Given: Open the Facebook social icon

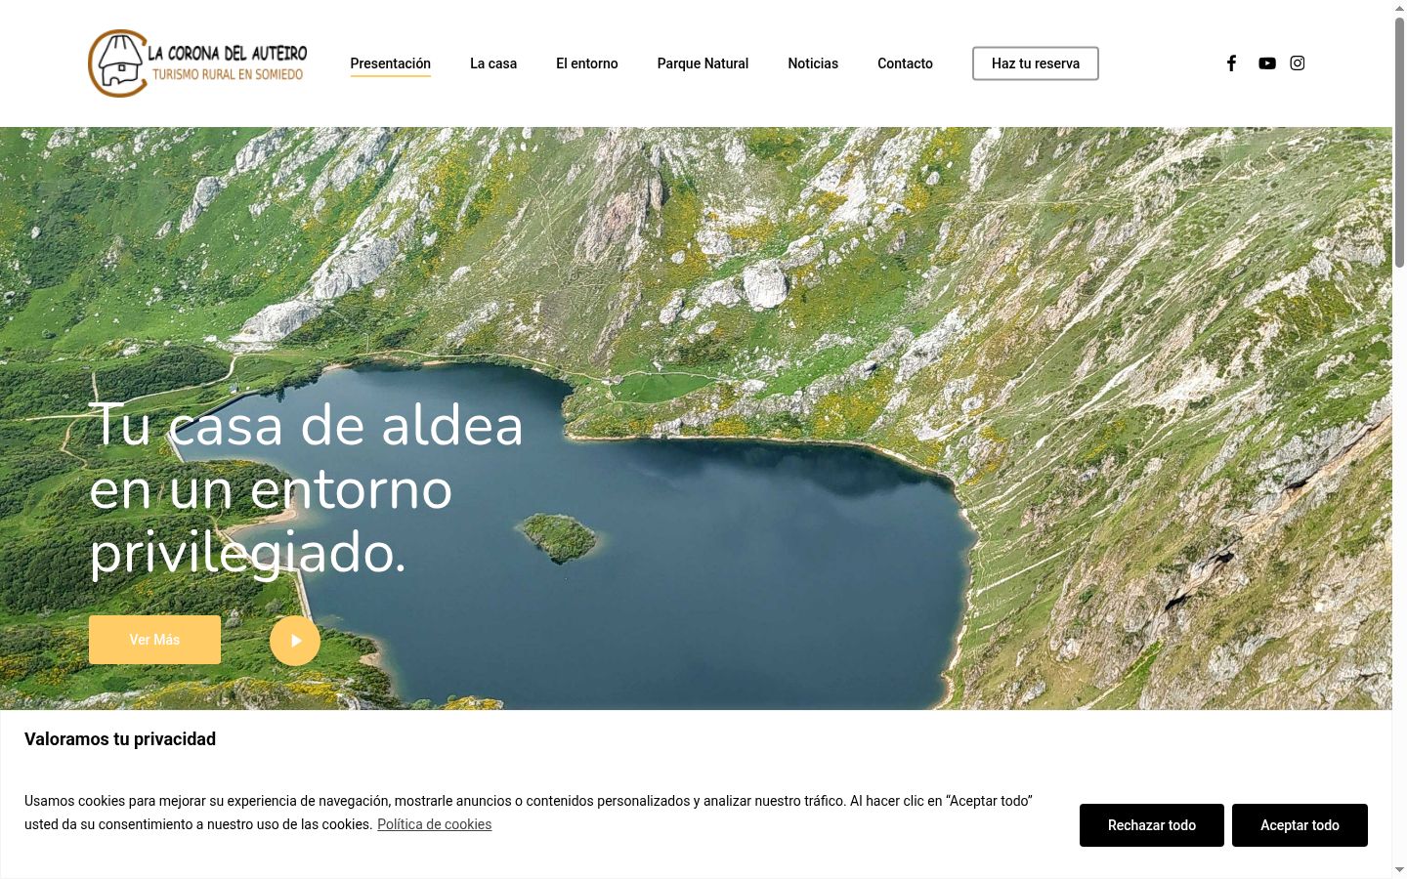Looking at the screenshot, I should 1231,63.
